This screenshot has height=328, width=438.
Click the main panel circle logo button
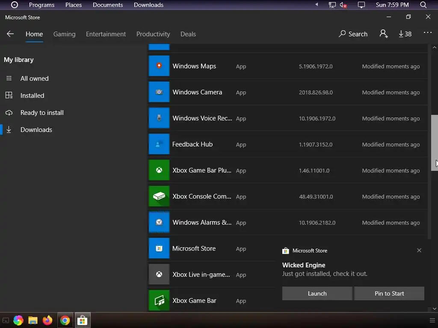(x=14, y=5)
